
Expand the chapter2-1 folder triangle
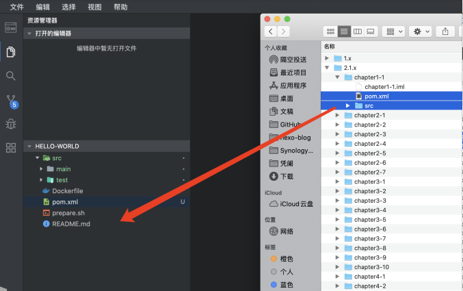pos(337,115)
